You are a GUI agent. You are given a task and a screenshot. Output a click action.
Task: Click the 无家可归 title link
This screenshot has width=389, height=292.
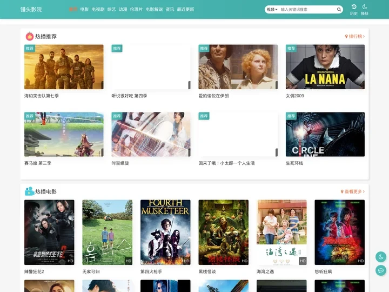pyautogui.click(x=91, y=271)
